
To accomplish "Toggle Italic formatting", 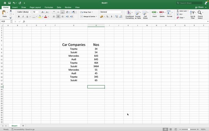I will coord(23,16).
